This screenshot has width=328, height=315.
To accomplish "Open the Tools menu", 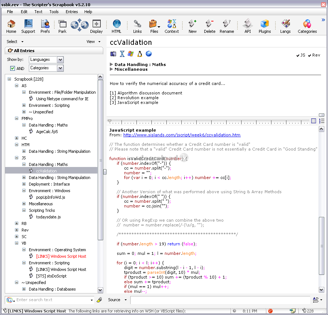I will pos(54,12).
